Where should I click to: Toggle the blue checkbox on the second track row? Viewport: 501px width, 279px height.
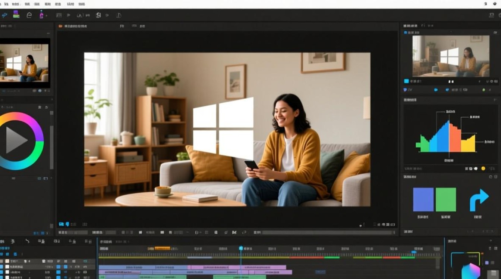pos(1,267)
